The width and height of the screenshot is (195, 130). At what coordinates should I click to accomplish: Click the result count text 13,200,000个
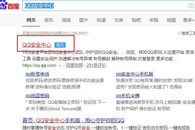[x=77, y=33]
